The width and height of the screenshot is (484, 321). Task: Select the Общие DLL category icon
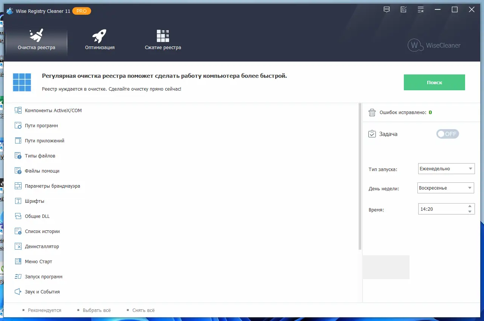pos(18,216)
